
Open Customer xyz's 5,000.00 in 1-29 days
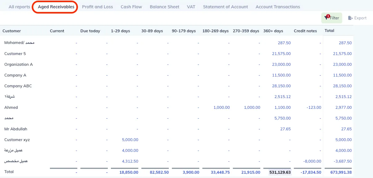pos(130,140)
